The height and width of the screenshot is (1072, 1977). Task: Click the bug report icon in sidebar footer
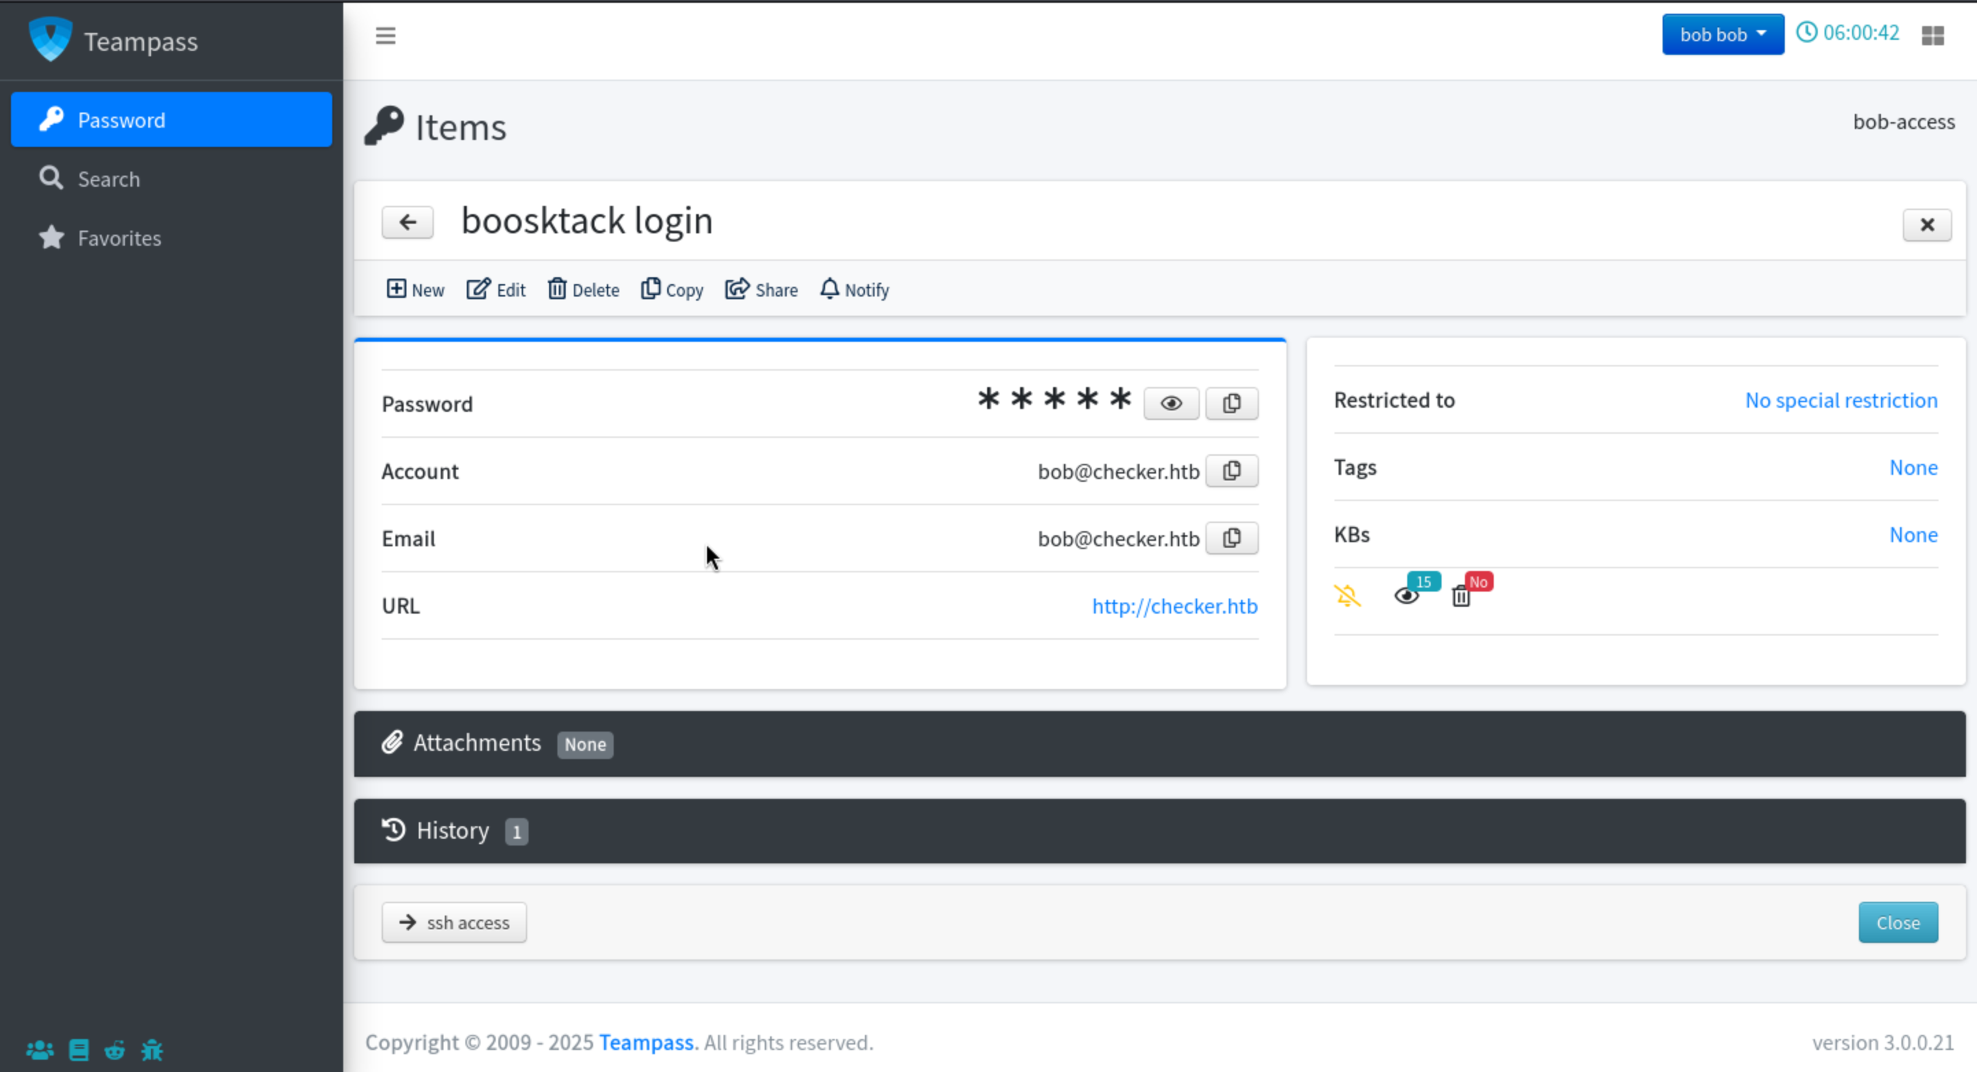point(152,1050)
